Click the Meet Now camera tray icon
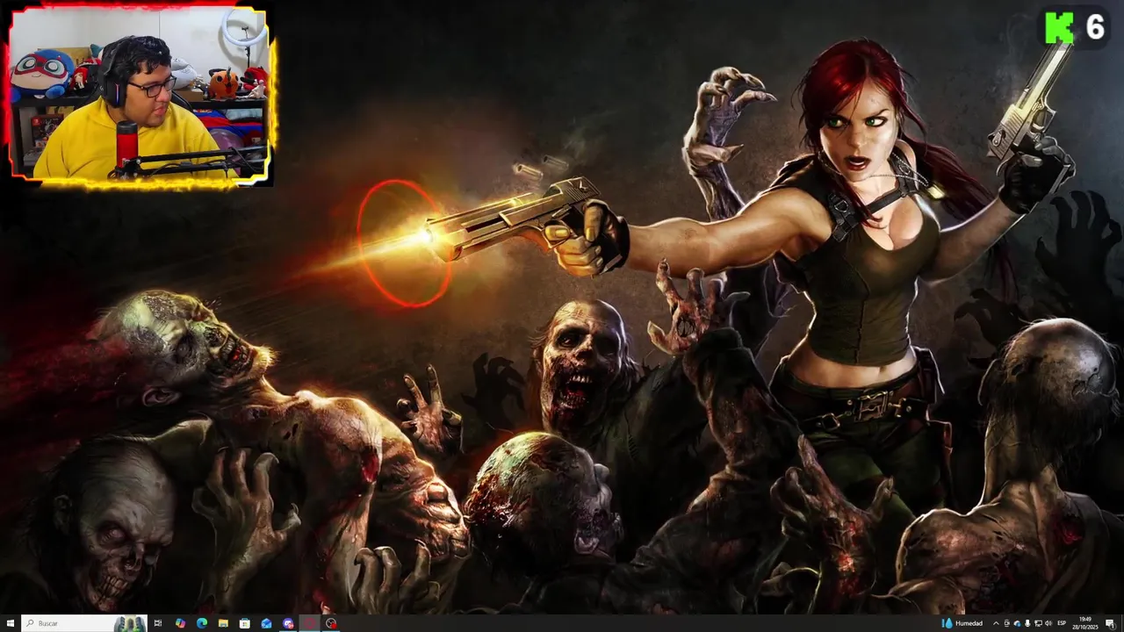 click(1006, 623)
